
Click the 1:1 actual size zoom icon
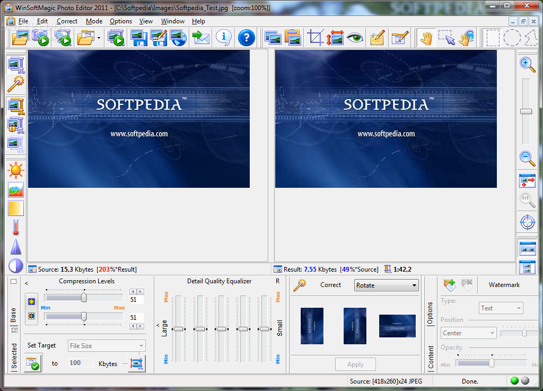click(527, 200)
